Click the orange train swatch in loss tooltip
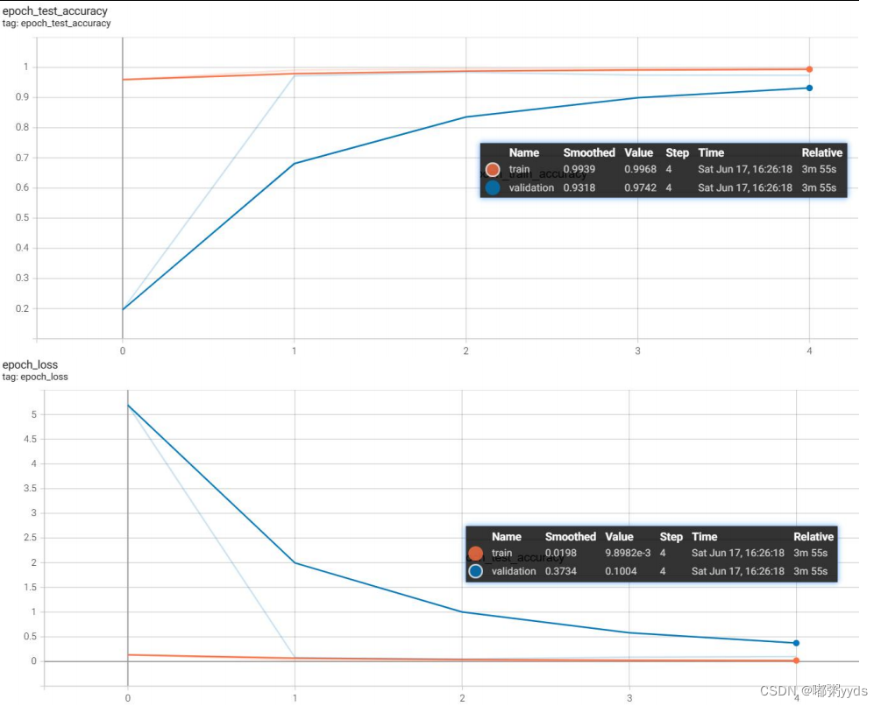 pyautogui.click(x=475, y=554)
